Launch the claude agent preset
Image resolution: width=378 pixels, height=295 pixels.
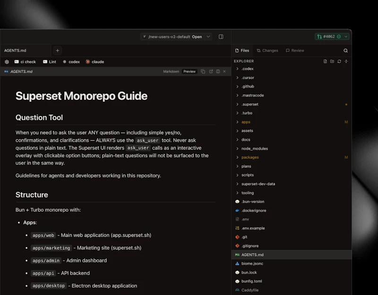pos(95,62)
